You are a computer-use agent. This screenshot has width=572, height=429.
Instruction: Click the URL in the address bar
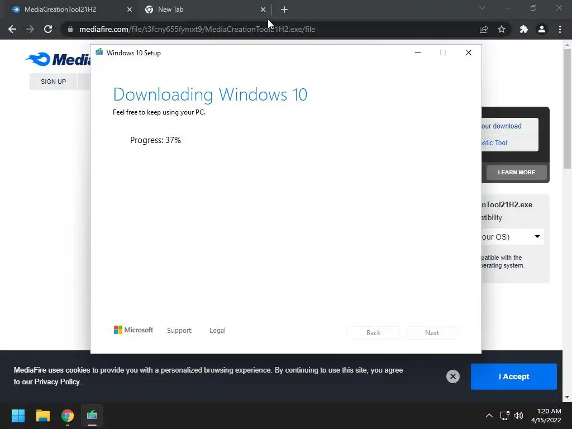tap(197, 29)
